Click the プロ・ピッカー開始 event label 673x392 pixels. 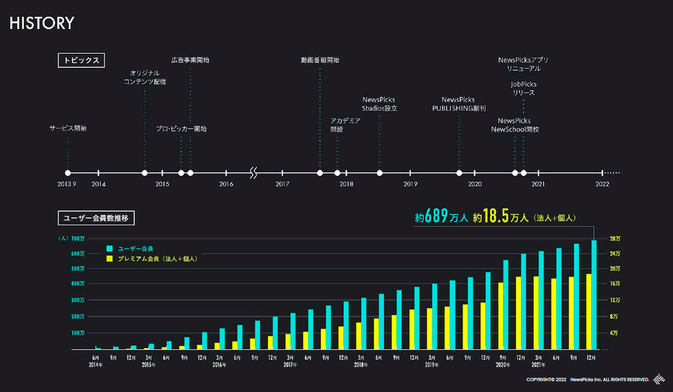tap(181, 128)
